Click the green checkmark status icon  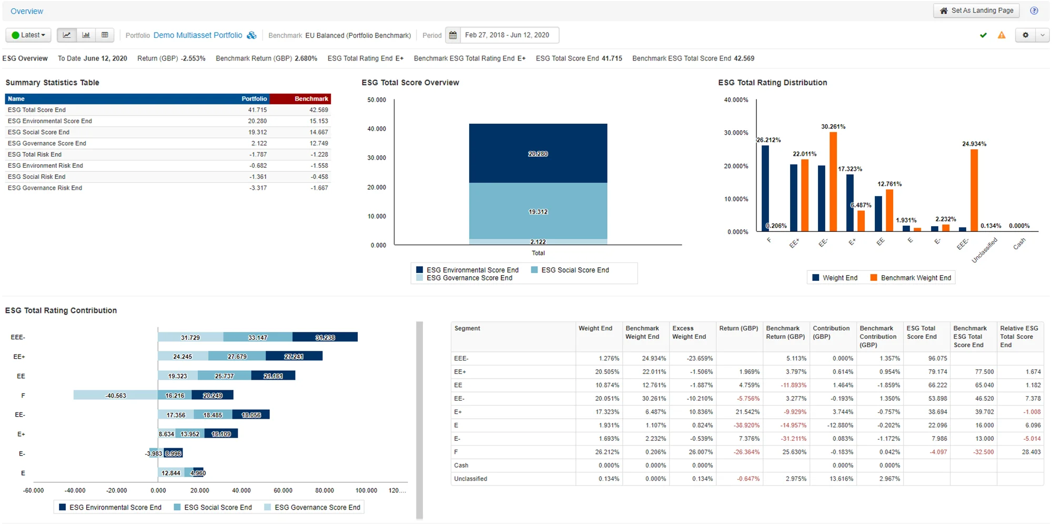point(983,35)
